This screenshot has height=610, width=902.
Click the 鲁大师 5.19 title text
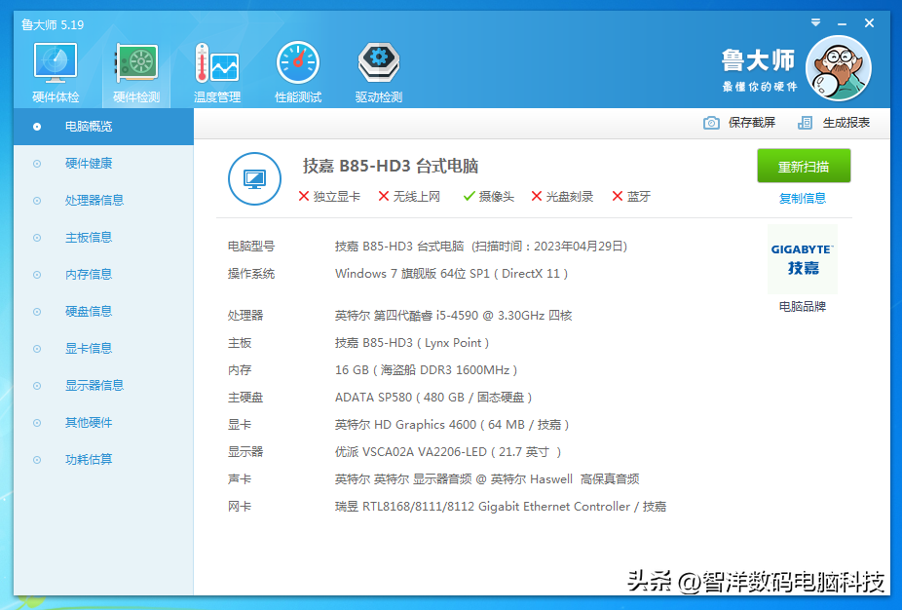click(53, 24)
